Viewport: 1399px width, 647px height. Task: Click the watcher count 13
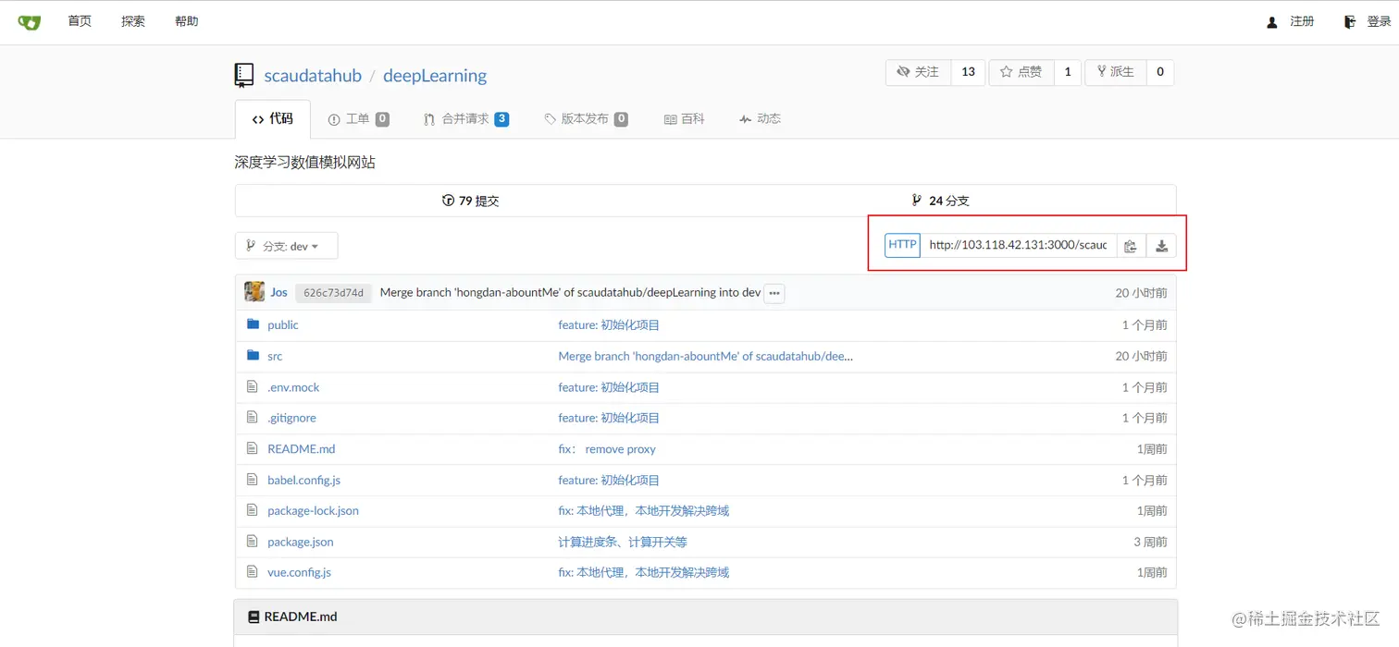pyautogui.click(x=968, y=72)
